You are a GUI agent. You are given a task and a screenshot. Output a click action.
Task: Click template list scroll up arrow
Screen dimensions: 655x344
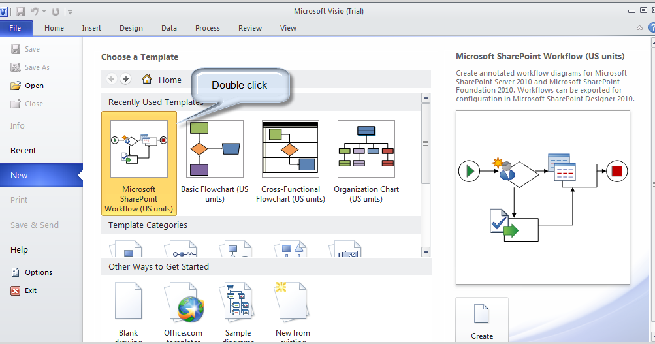tap(426, 99)
